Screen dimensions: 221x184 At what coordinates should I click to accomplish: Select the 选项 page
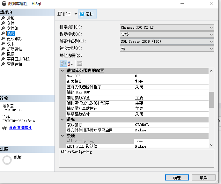(x=11, y=33)
